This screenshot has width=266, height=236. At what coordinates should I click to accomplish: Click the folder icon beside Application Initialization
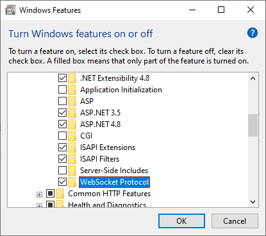(72, 90)
